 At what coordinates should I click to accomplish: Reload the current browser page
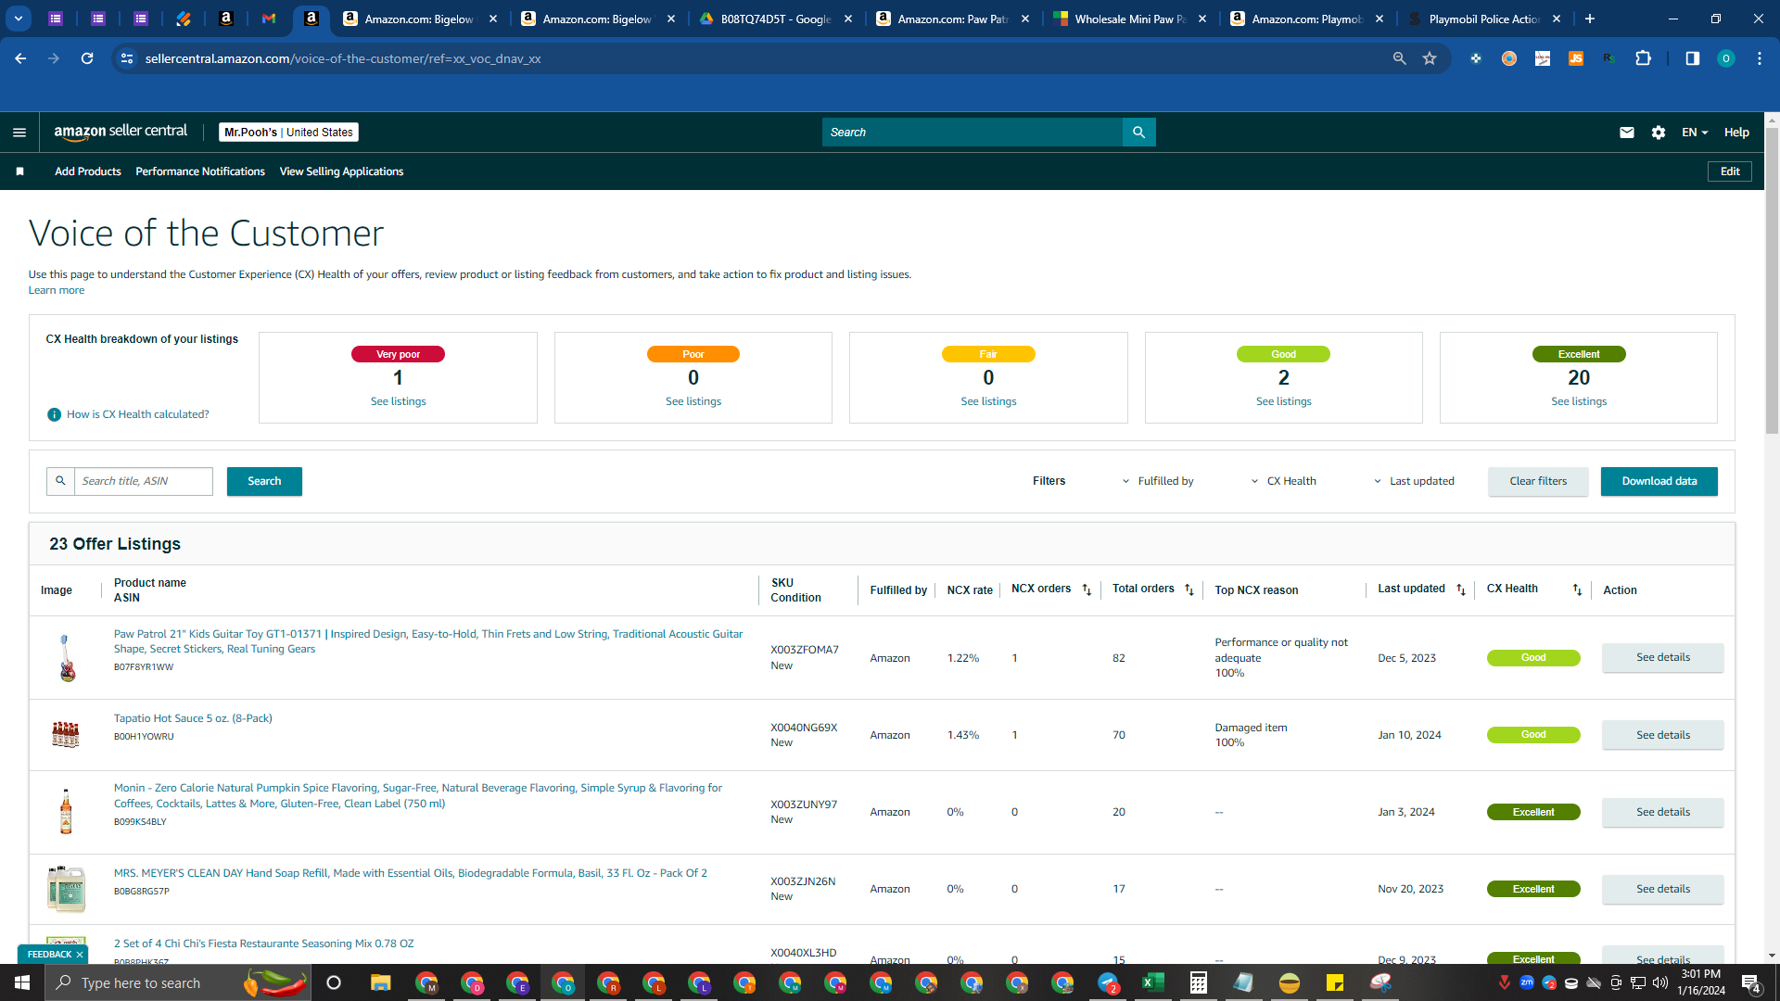pos(87,58)
